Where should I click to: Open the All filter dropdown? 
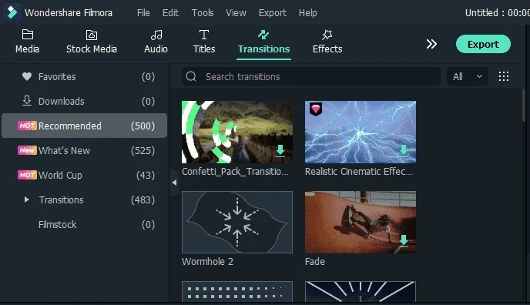[x=467, y=76]
